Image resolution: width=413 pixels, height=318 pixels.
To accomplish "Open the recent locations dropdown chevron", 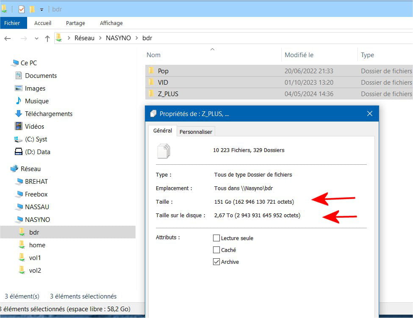I will coord(36,39).
